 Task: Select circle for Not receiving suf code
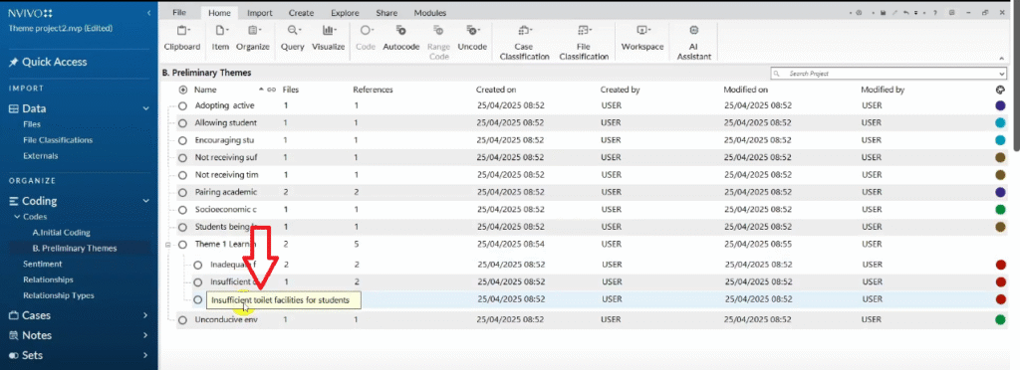pos(183,158)
